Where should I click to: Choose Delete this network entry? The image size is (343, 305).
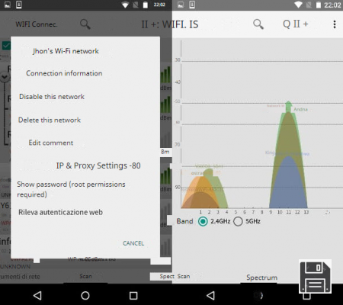coord(50,120)
